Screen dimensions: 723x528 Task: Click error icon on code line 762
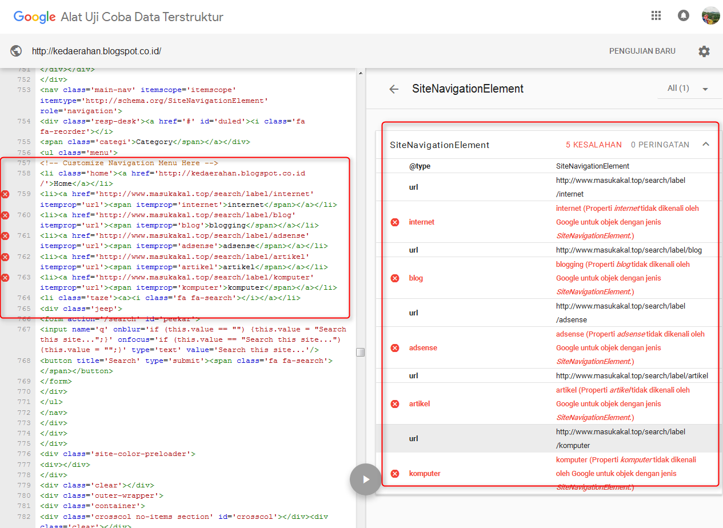(x=6, y=257)
